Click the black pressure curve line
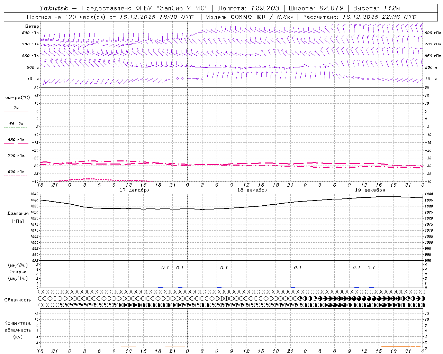The width and height of the screenshot is (443, 354). tap(232, 208)
